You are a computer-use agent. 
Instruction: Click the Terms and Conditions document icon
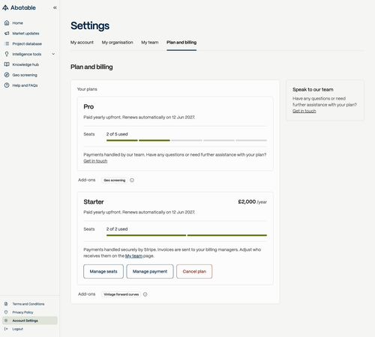tap(6, 304)
